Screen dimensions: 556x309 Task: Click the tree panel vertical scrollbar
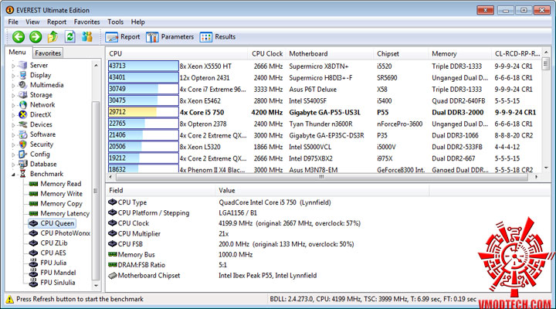pyautogui.click(x=96, y=191)
